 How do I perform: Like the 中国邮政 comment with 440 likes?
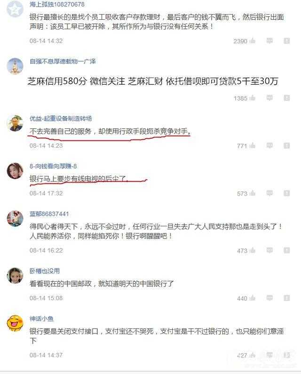pos(253,298)
